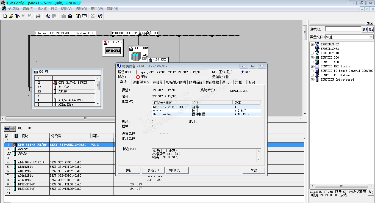Image resolution: width=375 pixels, height=203 pixels.
Task: Click the Paste toolbar icon
Action: tap(54, 16)
